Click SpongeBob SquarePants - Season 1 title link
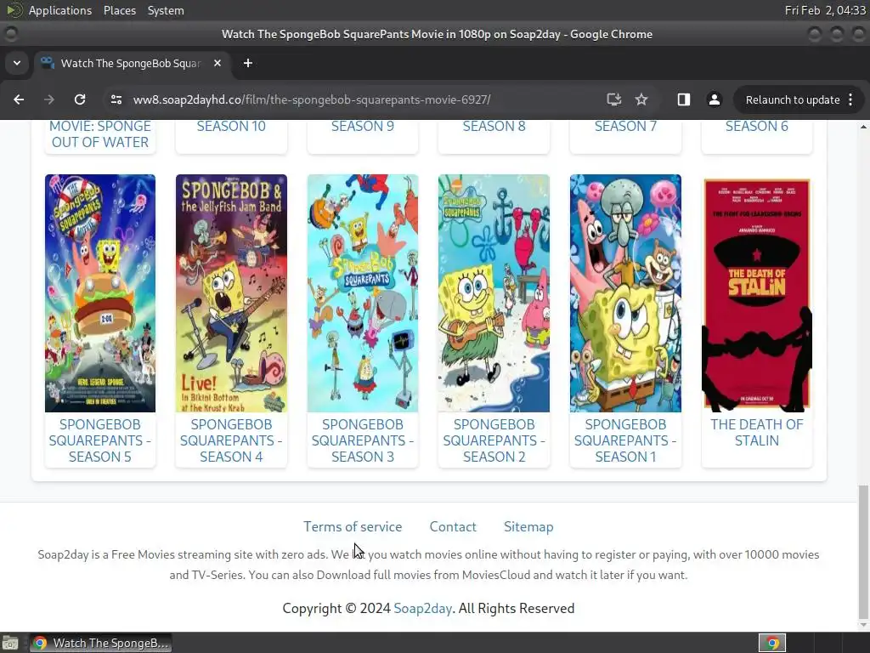The height and width of the screenshot is (653, 870). (625, 440)
